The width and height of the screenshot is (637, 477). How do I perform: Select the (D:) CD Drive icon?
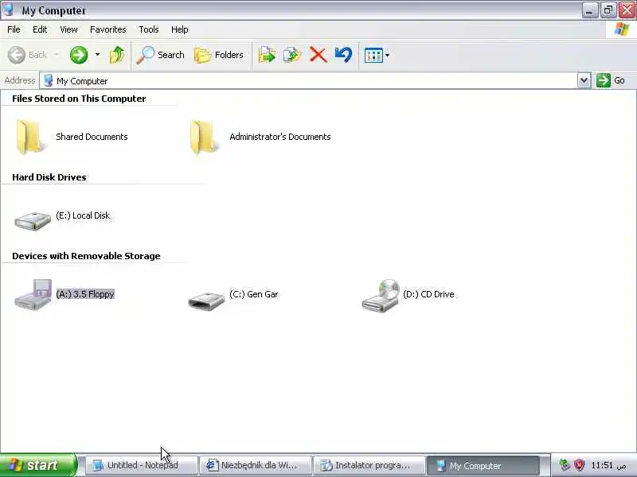point(381,296)
